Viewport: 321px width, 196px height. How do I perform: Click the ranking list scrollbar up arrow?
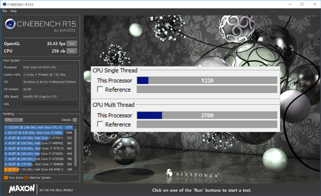coord(76,127)
